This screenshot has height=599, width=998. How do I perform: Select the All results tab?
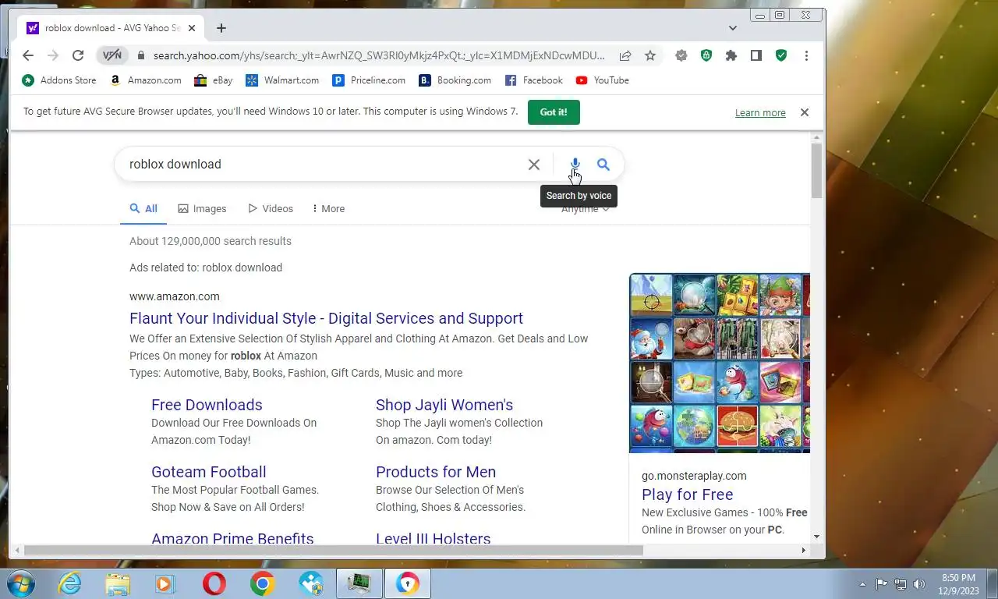(143, 208)
